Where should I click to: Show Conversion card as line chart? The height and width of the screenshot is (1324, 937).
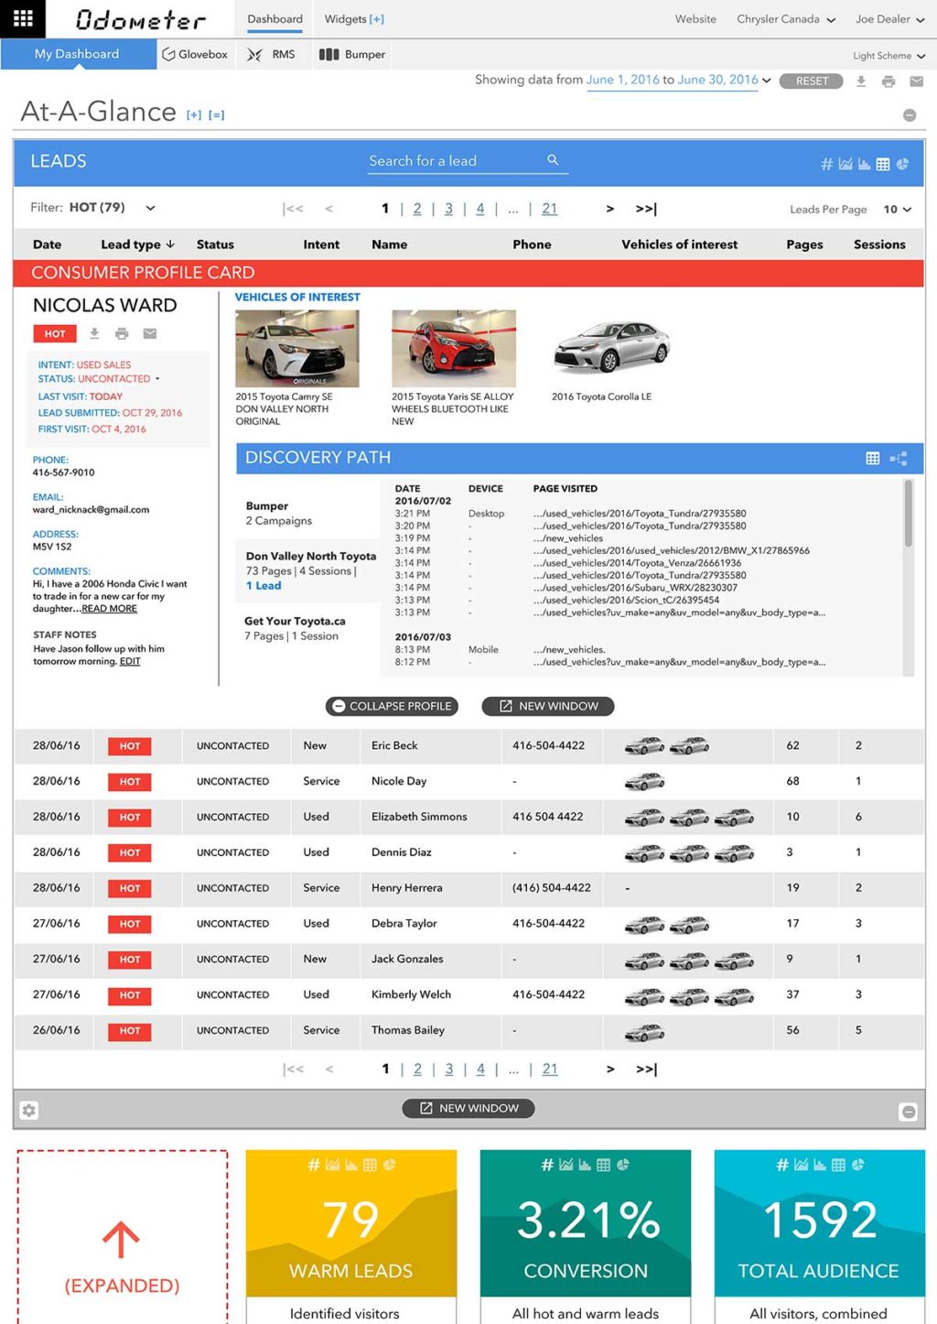pos(565,1165)
